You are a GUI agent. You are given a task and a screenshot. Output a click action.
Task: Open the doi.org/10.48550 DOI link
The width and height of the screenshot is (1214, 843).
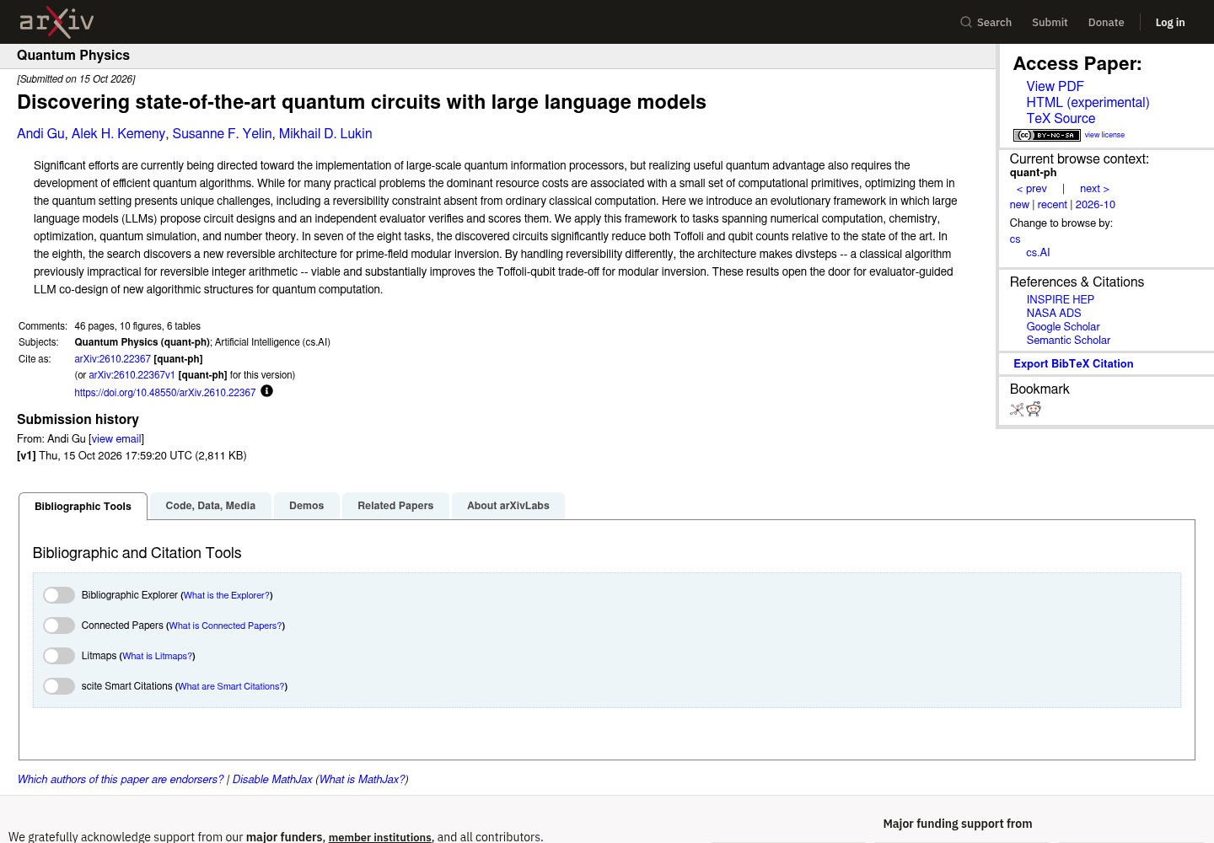(164, 393)
